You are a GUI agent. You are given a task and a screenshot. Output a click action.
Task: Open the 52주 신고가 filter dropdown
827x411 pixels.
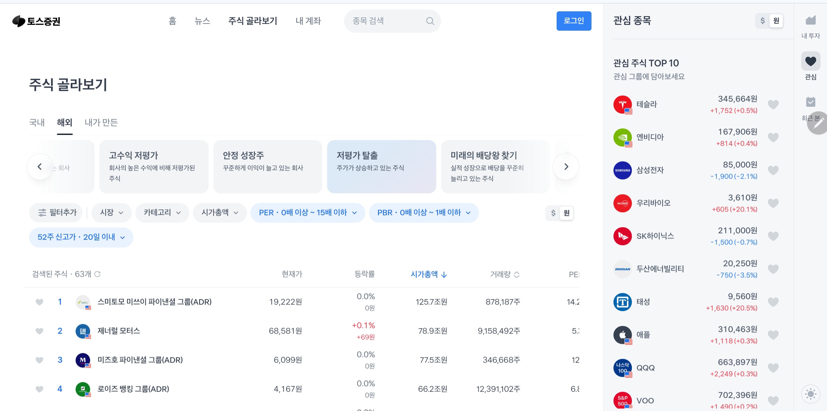81,237
